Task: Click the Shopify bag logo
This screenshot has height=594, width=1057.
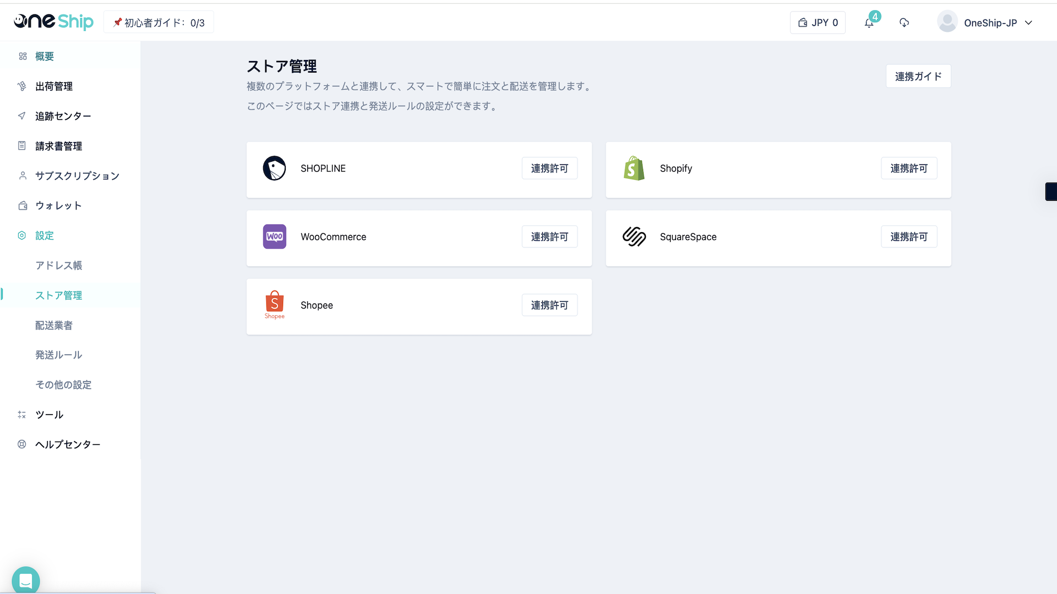Action: tap(634, 168)
